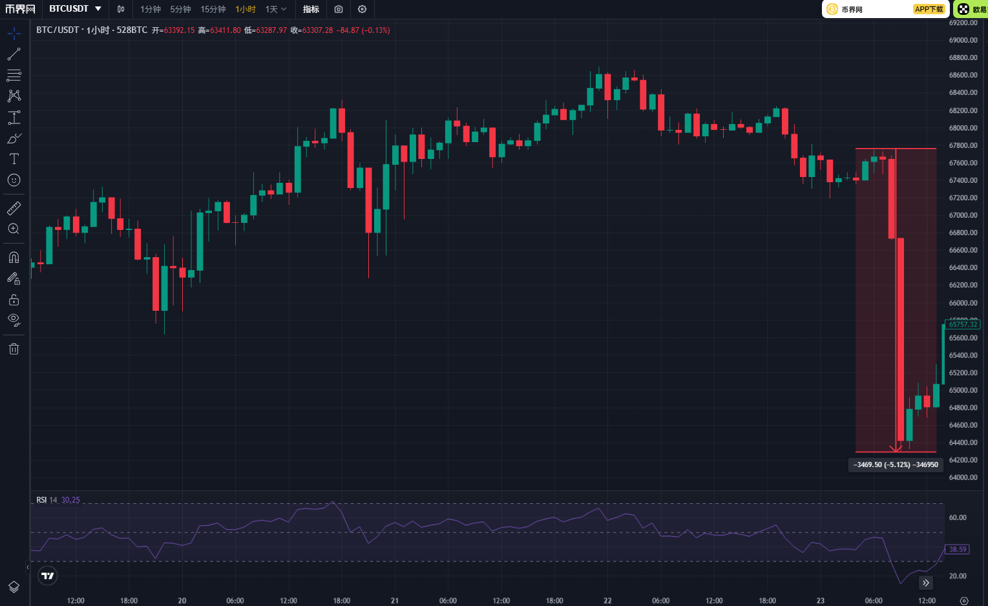988x606 pixels.
Task: Select the trend line drawing tool
Action: (14, 54)
